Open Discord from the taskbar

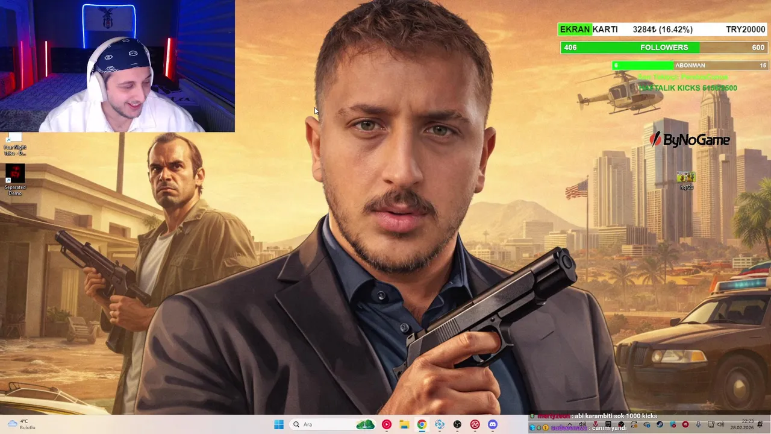493,424
